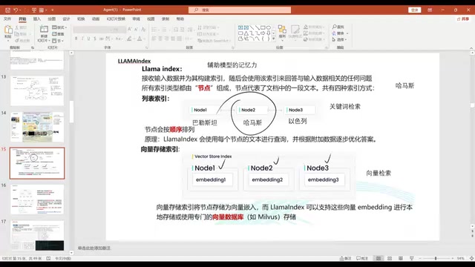Viewport: 475px width, 267px height.
Task: Insert a new slide (新建幻灯片)
Action: tap(44, 33)
